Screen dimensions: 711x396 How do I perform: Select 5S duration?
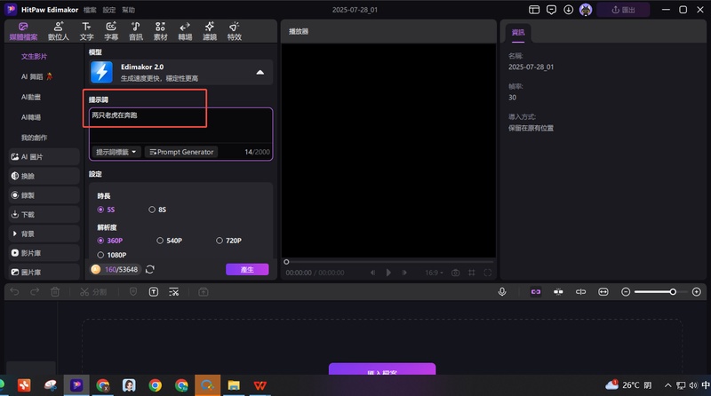(107, 210)
